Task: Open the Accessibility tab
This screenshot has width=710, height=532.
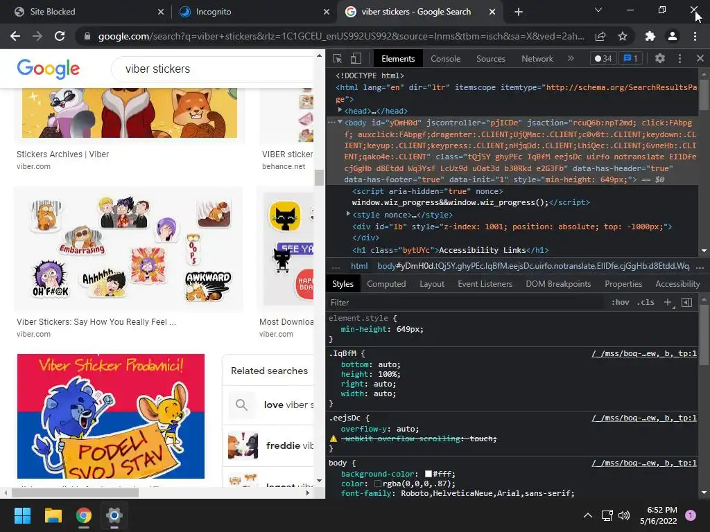Action: pyautogui.click(x=677, y=284)
